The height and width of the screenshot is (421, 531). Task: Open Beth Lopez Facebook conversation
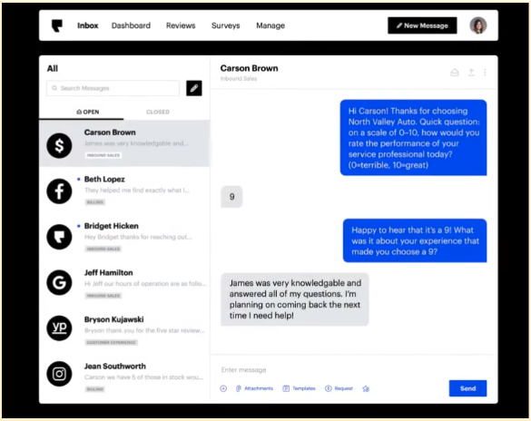[x=124, y=191]
